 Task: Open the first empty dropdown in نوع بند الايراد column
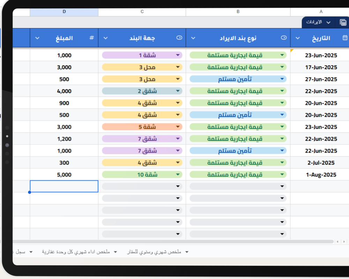(x=238, y=186)
